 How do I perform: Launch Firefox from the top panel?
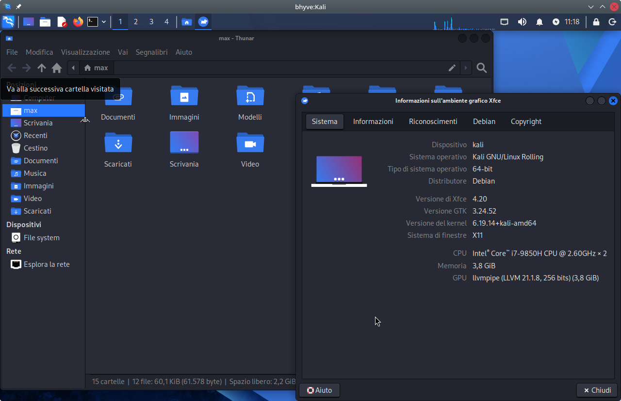[x=78, y=22]
